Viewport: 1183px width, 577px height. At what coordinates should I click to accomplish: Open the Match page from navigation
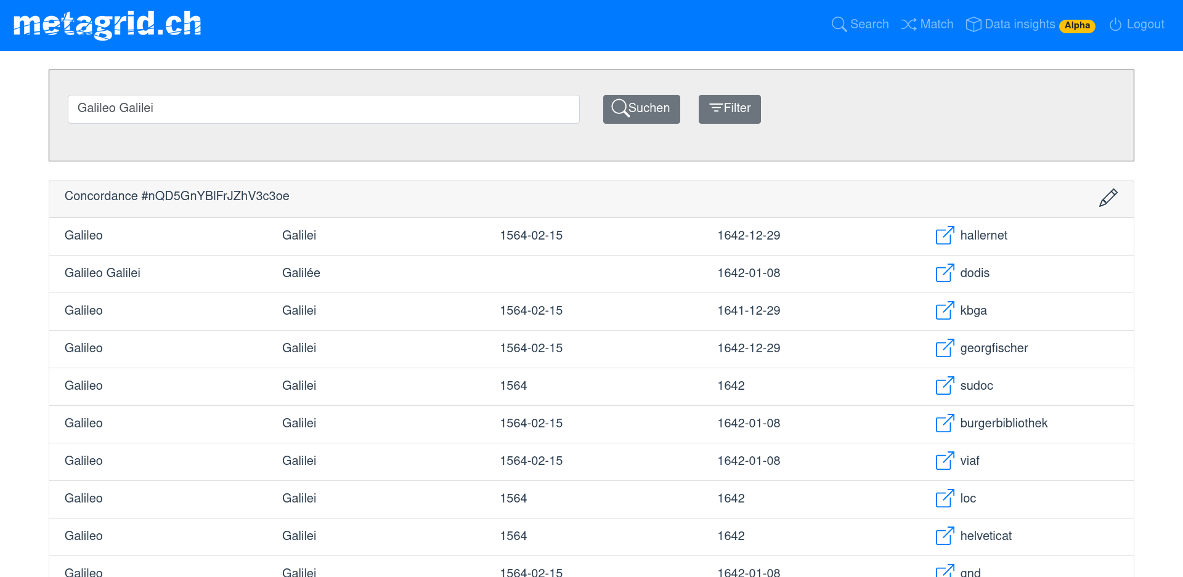(927, 25)
